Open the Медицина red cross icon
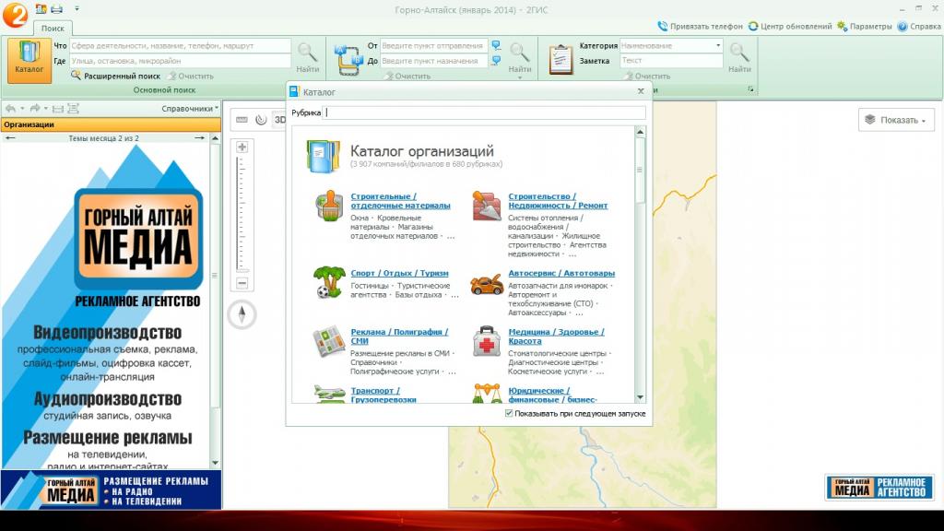Screen dimensions: 944x531 coord(487,341)
